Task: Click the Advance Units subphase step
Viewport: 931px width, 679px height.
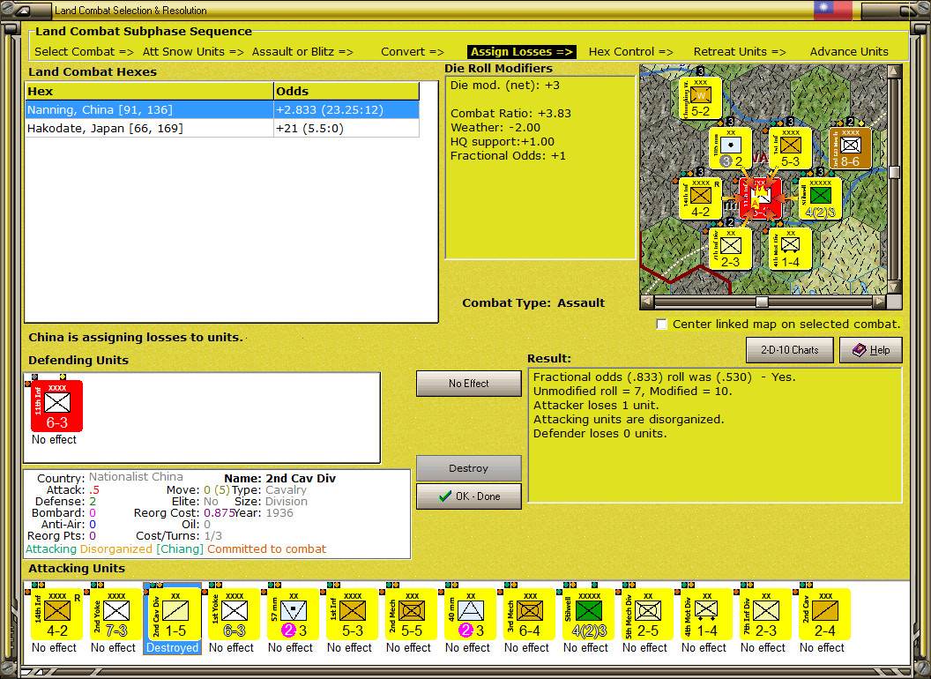Action: tap(849, 52)
